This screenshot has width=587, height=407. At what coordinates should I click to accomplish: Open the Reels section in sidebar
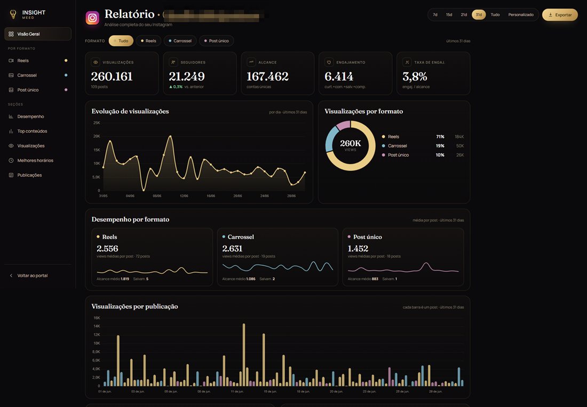click(x=38, y=61)
